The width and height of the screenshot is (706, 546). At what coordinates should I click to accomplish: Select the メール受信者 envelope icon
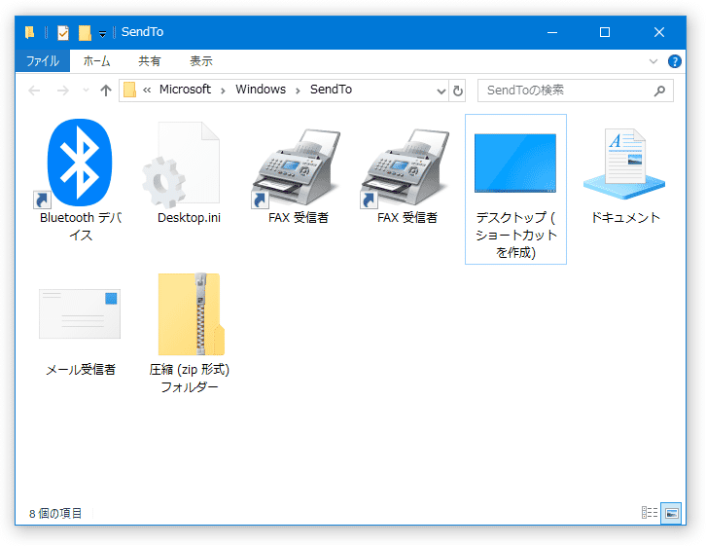tap(80, 313)
